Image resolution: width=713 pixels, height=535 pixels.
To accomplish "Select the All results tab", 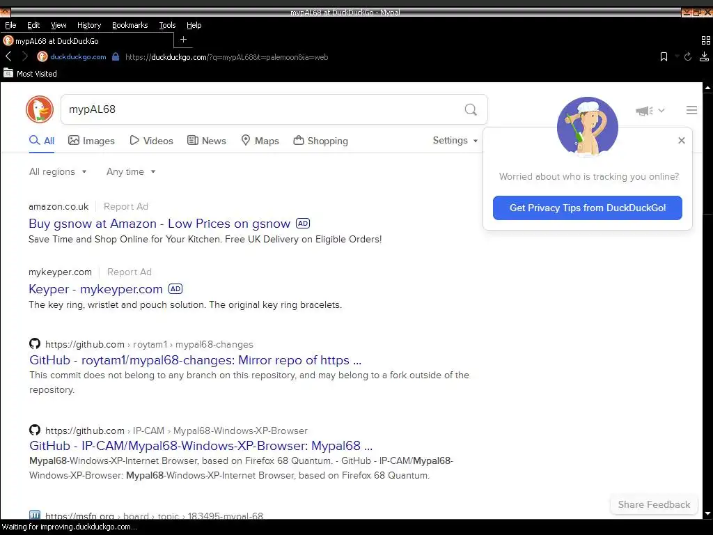I will tap(42, 141).
